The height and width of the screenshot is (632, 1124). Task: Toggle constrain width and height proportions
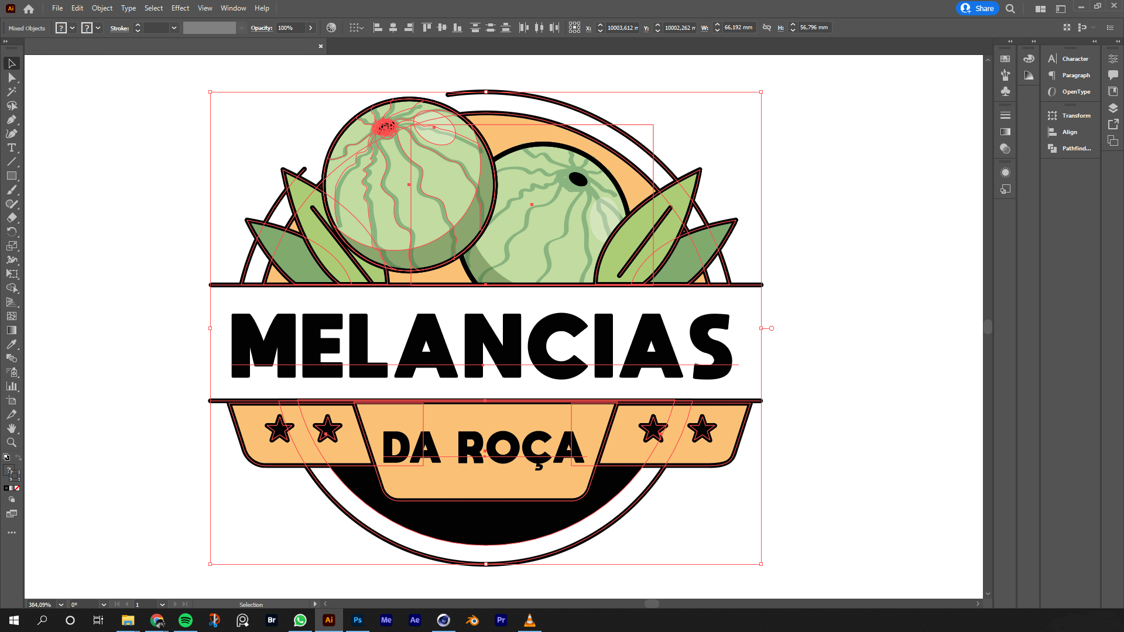click(x=767, y=28)
